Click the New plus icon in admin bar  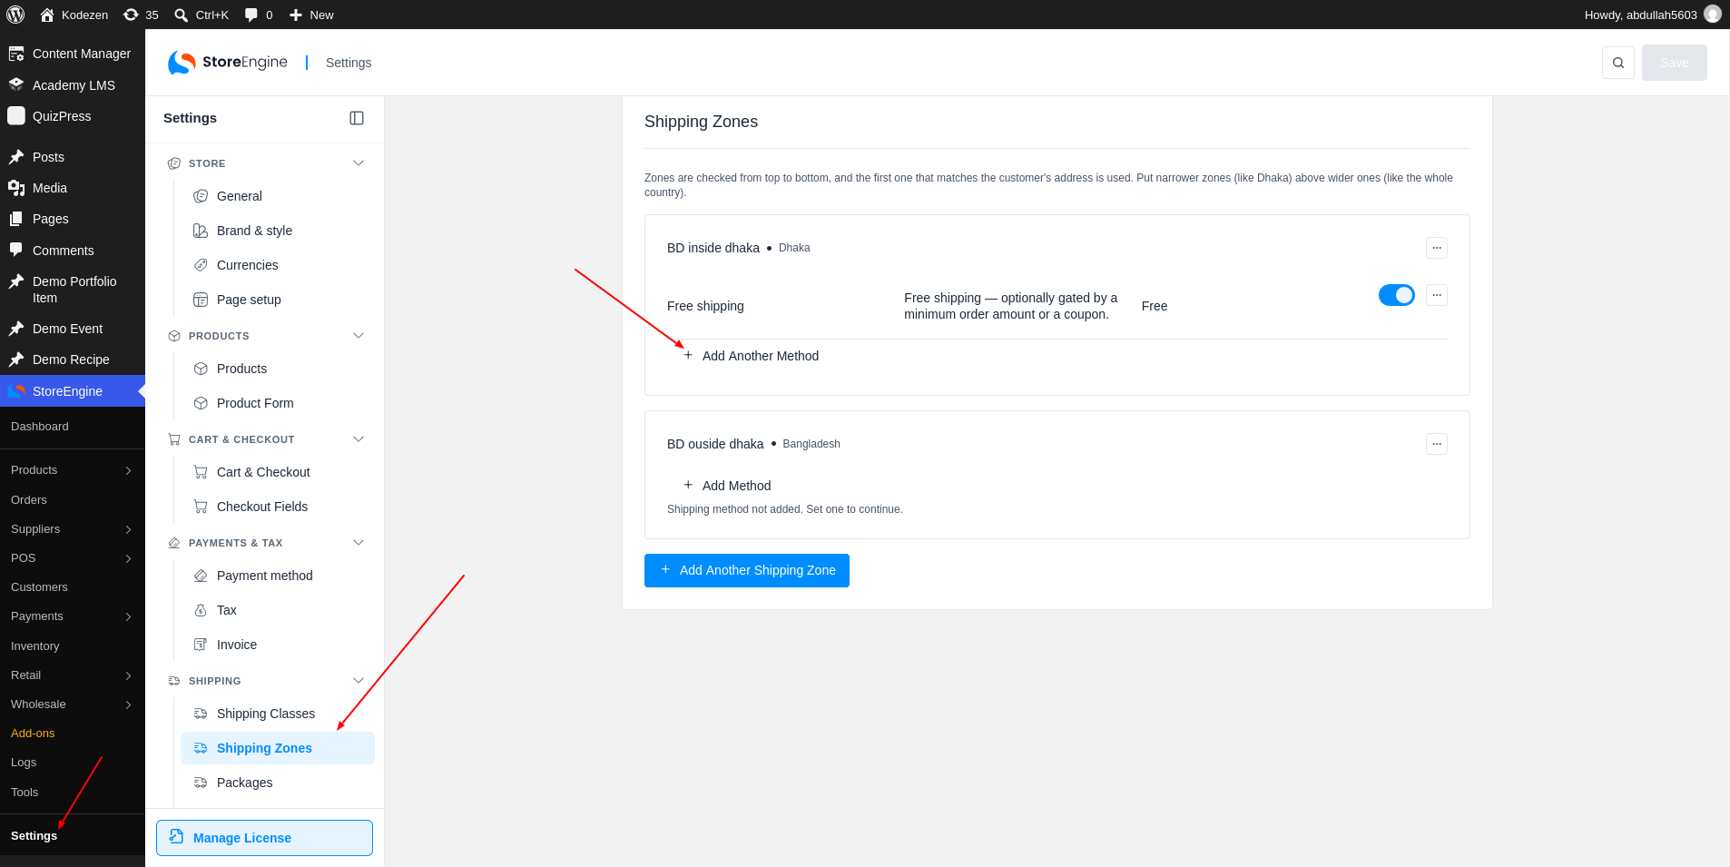click(x=296, y=15)
